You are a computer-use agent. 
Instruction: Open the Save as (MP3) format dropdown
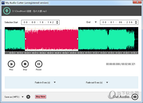(23, 97)
